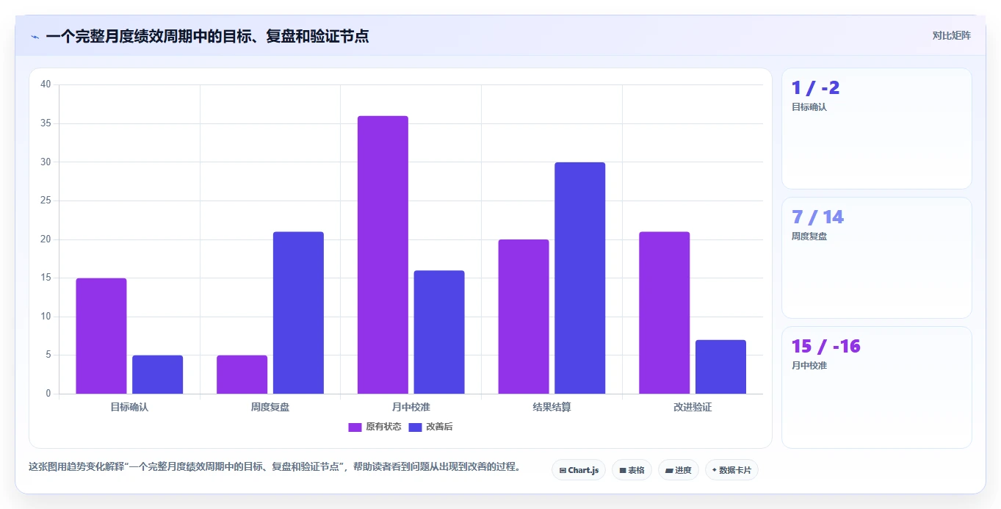This screenshot has height=509, width=1001.
Task: Click the 25 y-axis value
Action: point(46,201)
